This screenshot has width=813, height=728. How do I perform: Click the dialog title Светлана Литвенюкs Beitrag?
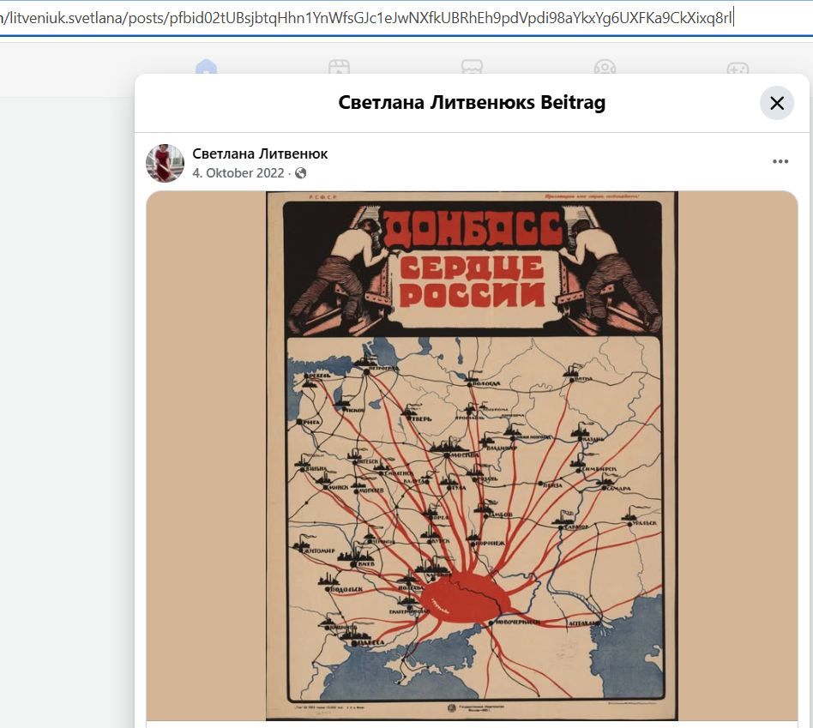click(x=472, y=103)
